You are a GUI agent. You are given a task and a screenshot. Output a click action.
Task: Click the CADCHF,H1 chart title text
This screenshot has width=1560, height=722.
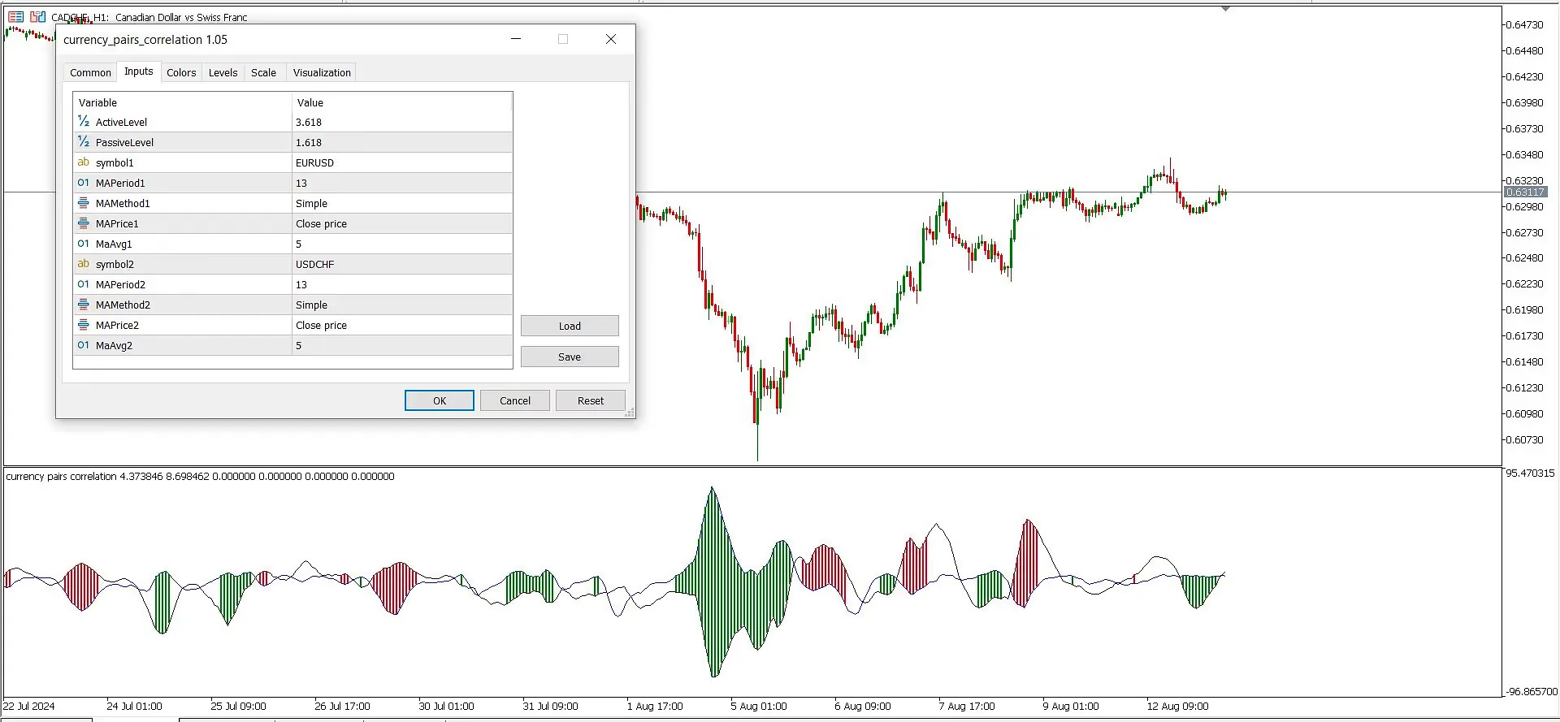pyautogui.click(x=149, y=17)
